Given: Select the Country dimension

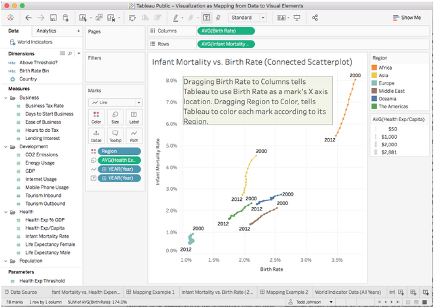Looking at the screenshot, I should click(28, 79).
